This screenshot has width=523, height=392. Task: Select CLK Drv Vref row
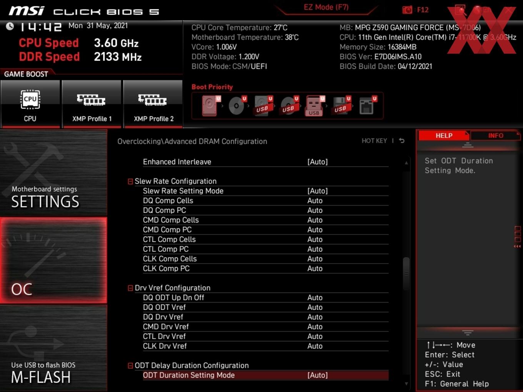click(265, 346)
